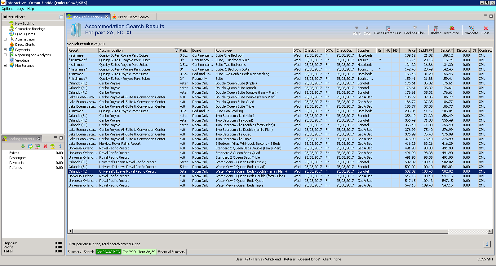The height and width of the screenshot is (266, 496).
Task: Click the Navigate compass toolbar button
Action: [x=471, y=30]
